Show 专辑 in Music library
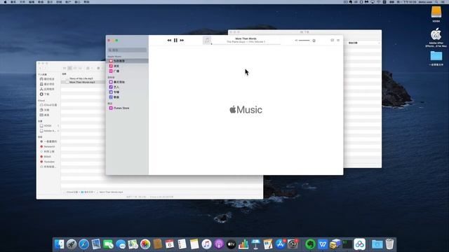 click(x=128, y=92)
